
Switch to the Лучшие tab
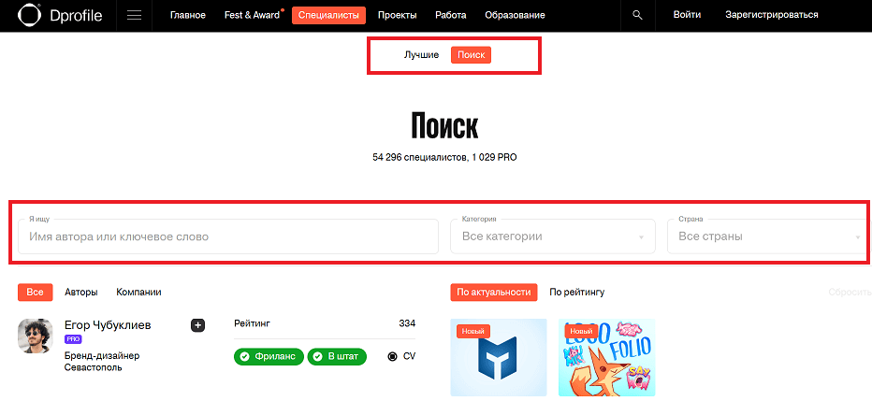(x=422, y=55)
